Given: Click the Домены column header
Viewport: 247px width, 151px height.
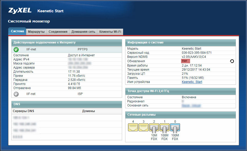Looking at the screenshot, I should point(88,111).
